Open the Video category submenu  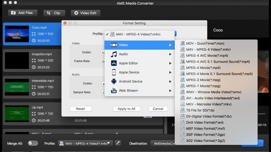(x=140, y=45)
